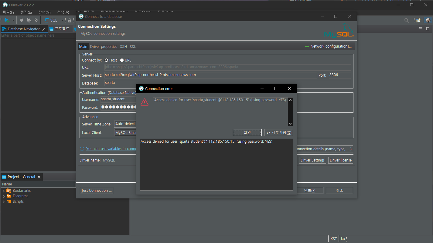
Task: Click the red warning triangle icon
Action: [145, 102]
